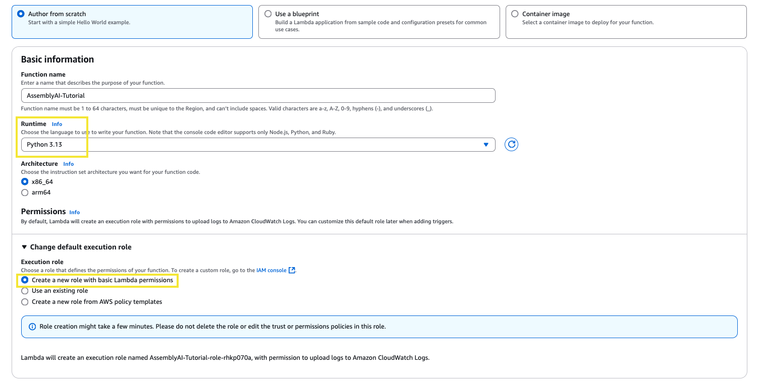Click the Runtime dropdown arrow
Screen dimensions: 762x384
[486, 145]
